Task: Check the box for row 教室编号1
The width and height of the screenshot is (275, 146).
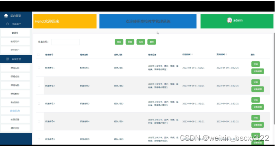Action: point(39,68)
